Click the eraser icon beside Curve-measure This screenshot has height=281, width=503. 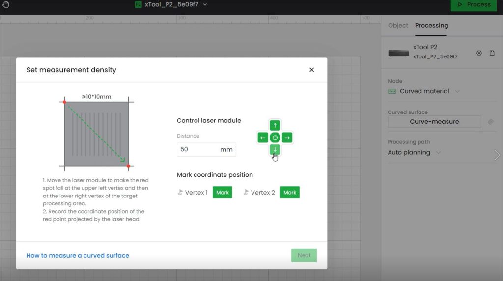(491, 122)
